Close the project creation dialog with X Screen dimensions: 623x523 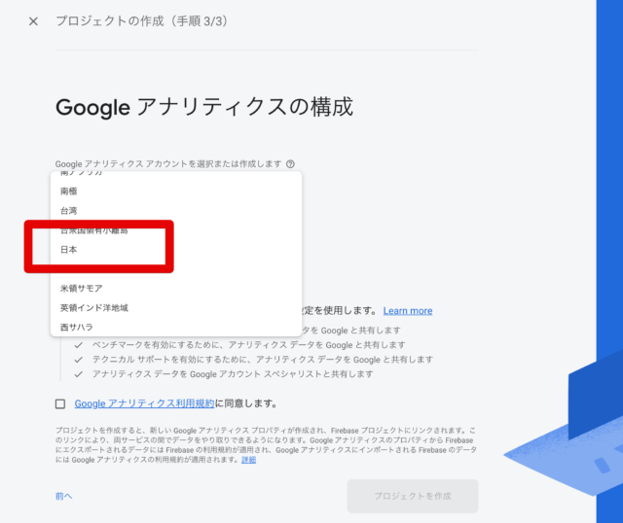pos(33,21)
